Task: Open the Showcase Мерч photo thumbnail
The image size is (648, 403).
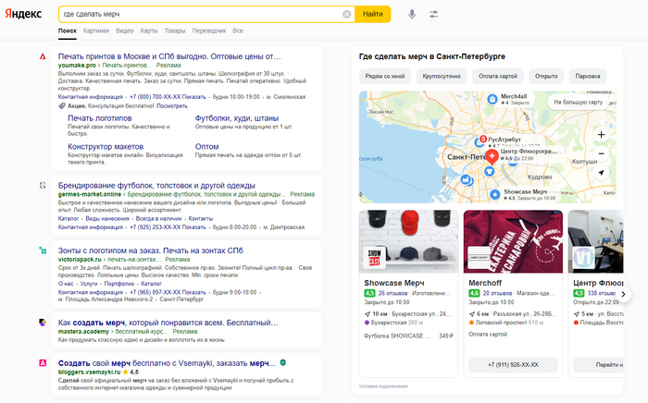Action: pos(406,242)
